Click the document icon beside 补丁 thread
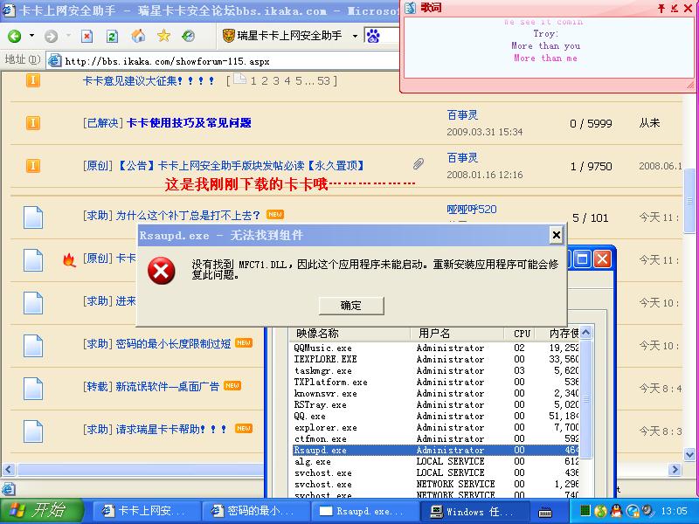This screenshot has width=699, height=524. (x=33, y=217)
